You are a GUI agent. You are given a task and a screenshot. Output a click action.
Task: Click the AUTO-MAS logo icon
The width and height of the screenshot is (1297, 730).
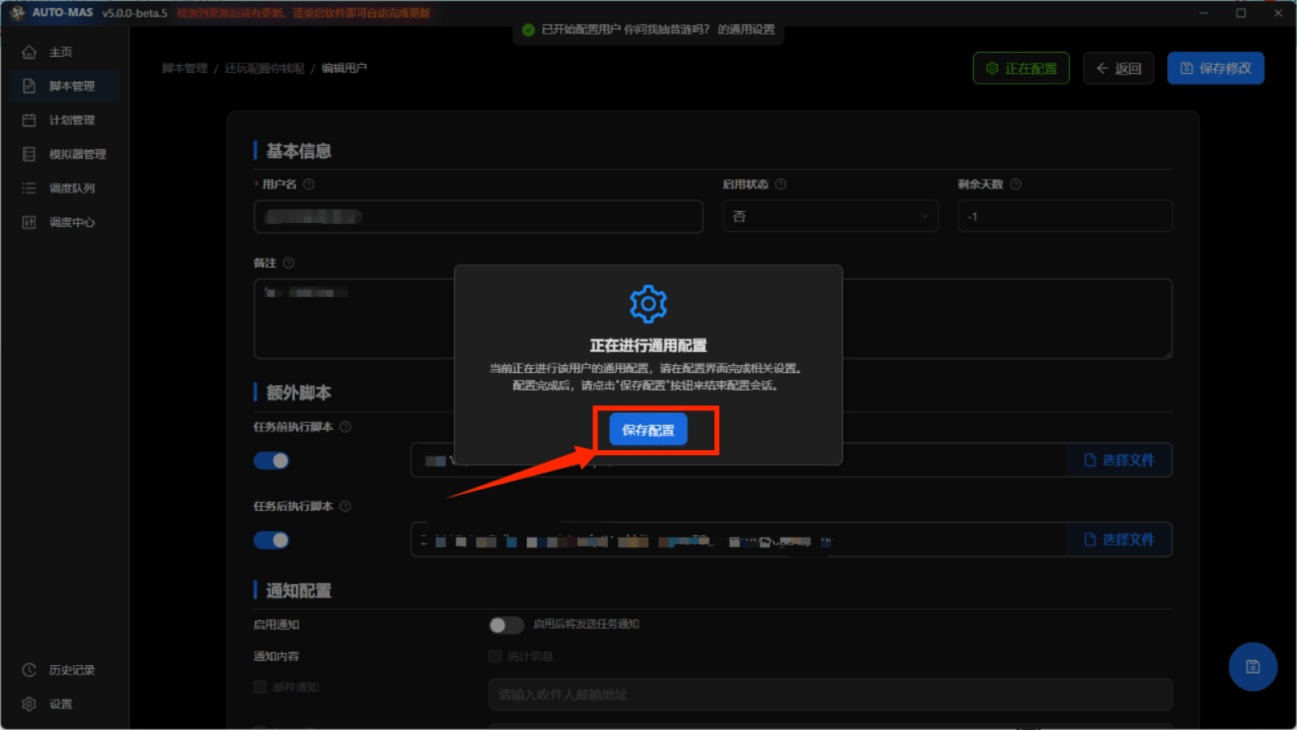pyautogui.click(x=18, y=12)
